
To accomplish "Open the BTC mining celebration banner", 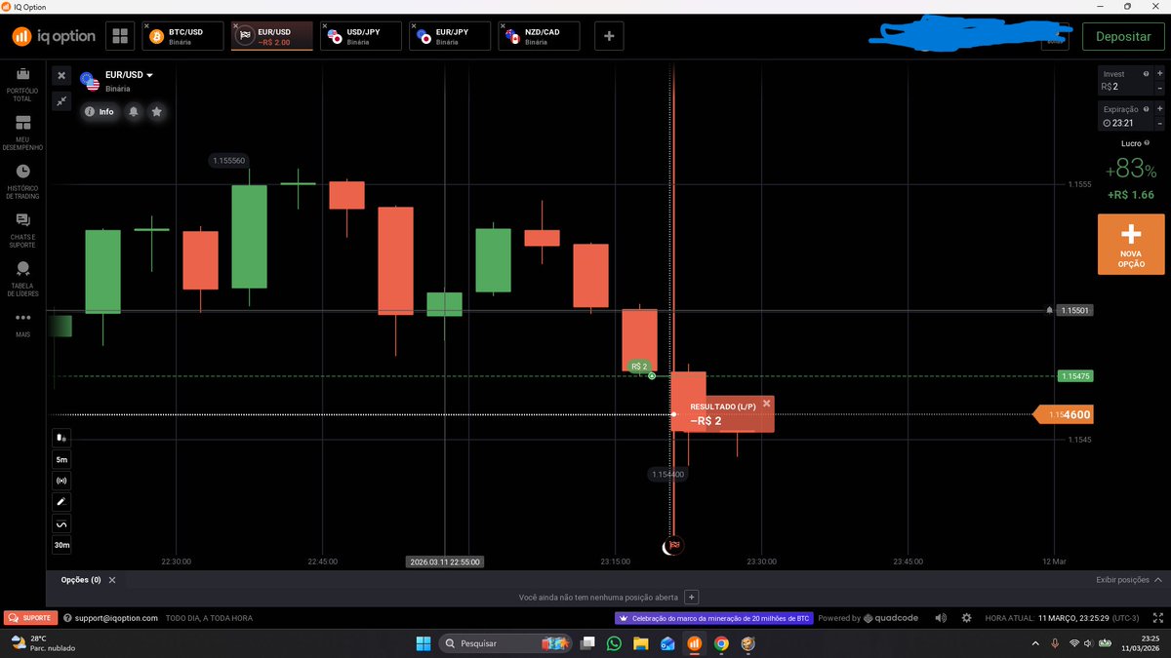I will click(715, 618).
